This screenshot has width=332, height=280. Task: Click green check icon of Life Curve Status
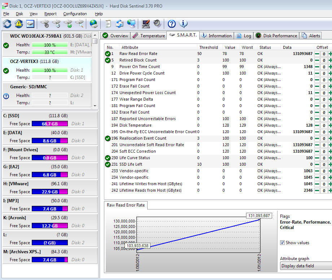pos(108,158)
